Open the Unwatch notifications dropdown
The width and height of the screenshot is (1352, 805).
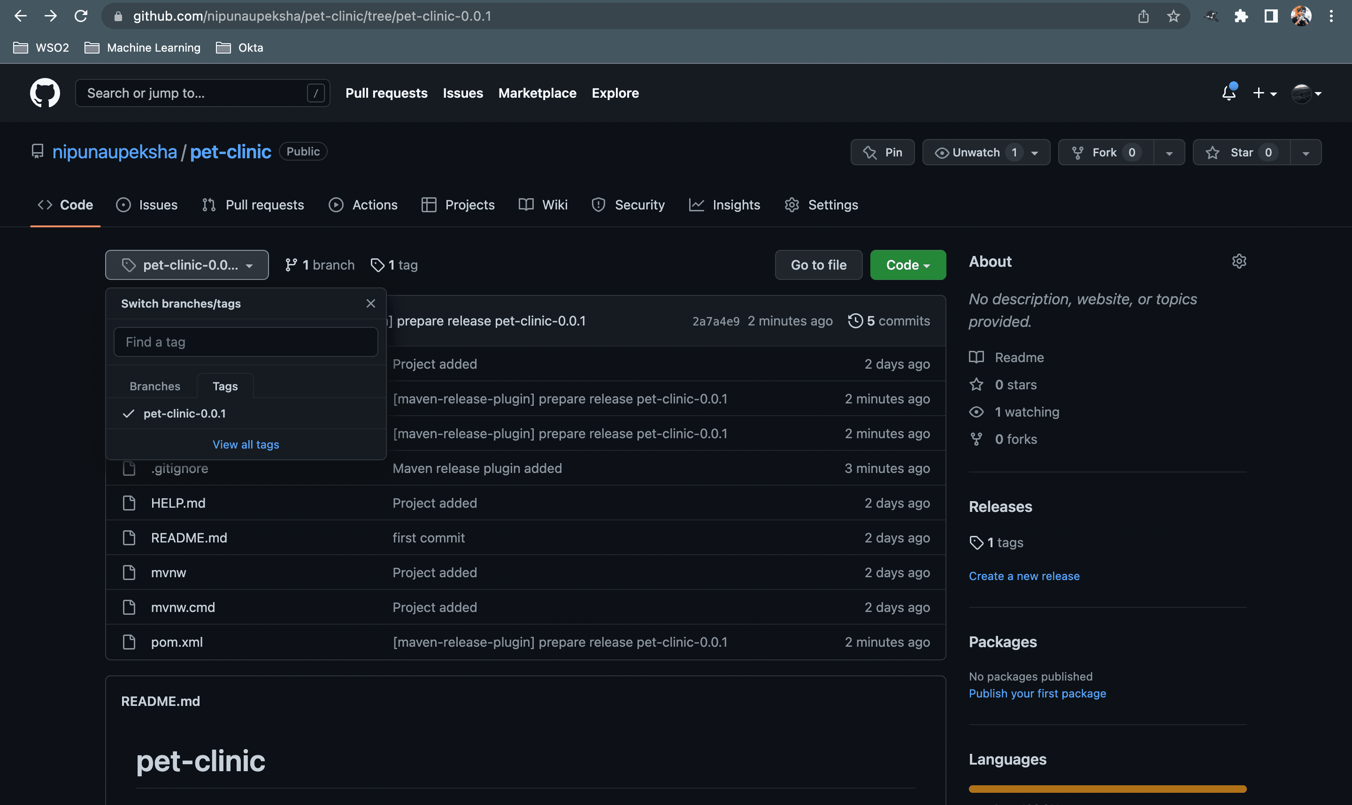(986, 153)
